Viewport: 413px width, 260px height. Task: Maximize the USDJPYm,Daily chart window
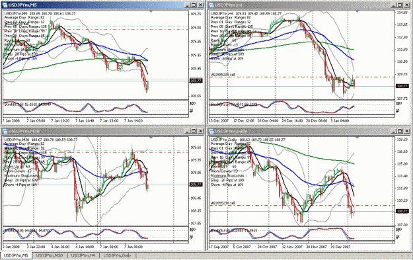tap(400, 131)
